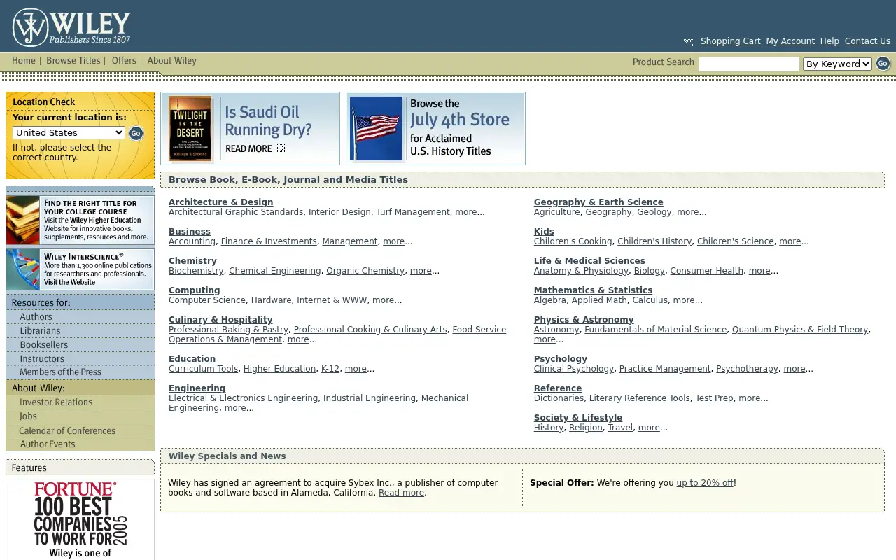Click the Help link in header
The width and height of the screenshot is (896, 560).
829,41
